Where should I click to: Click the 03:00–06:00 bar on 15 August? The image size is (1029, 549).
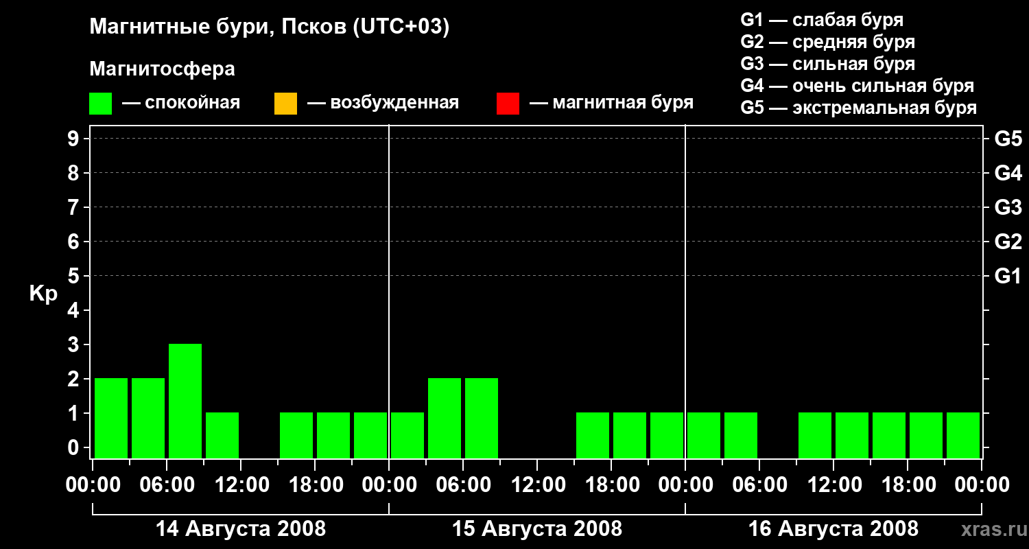tap(445, 418)
